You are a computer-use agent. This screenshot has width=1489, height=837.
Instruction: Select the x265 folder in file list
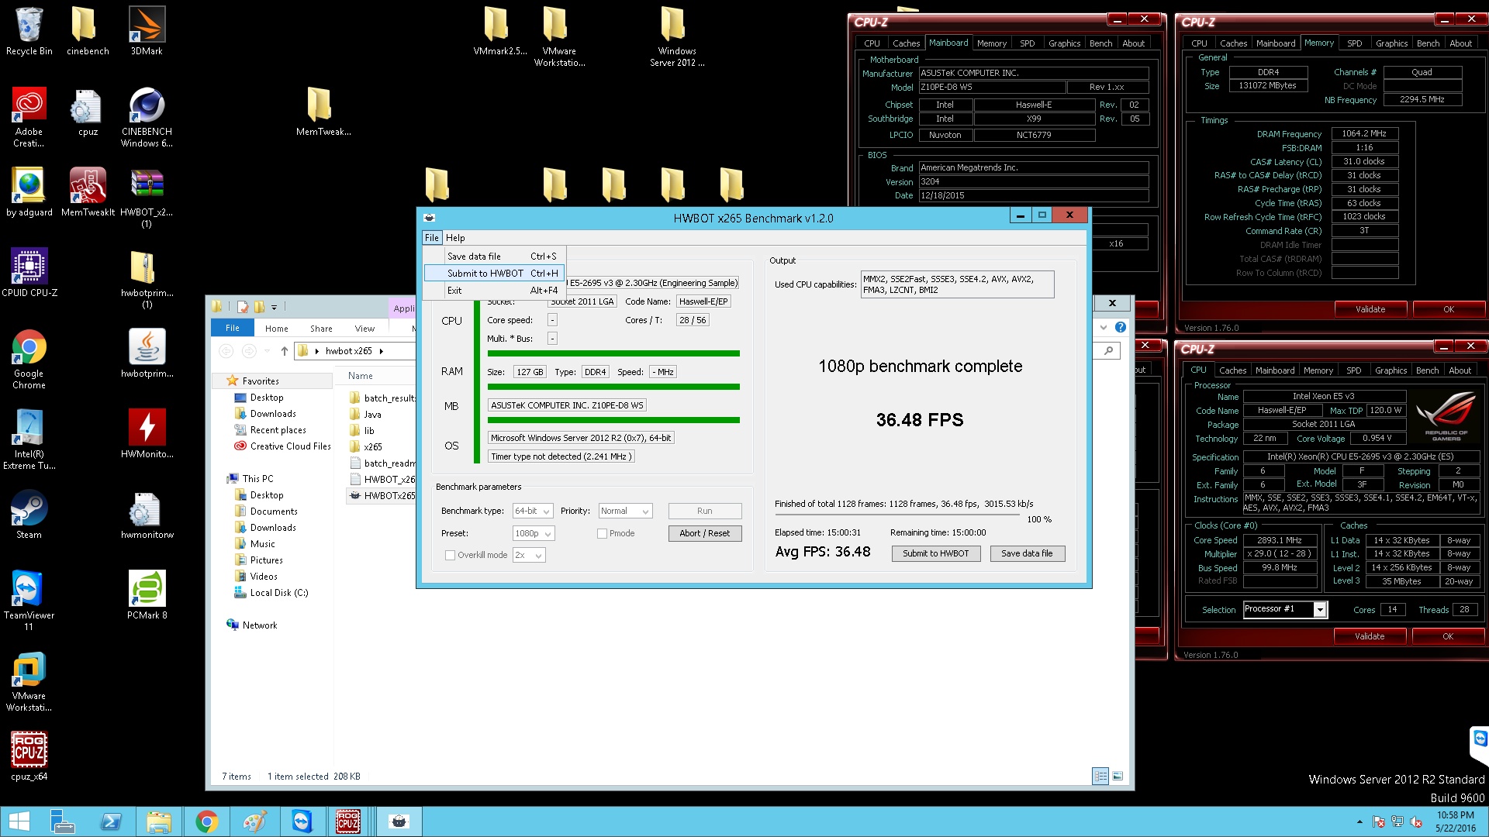373,447
